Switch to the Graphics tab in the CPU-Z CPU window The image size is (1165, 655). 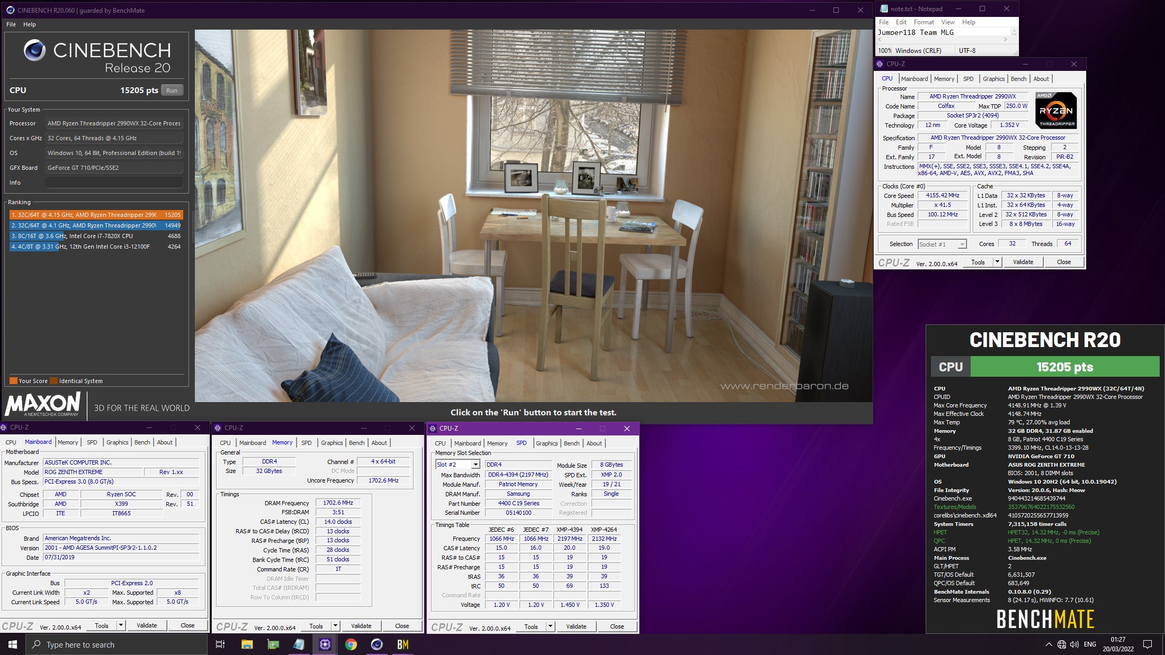pyautogui.click(x=993, y=79)
